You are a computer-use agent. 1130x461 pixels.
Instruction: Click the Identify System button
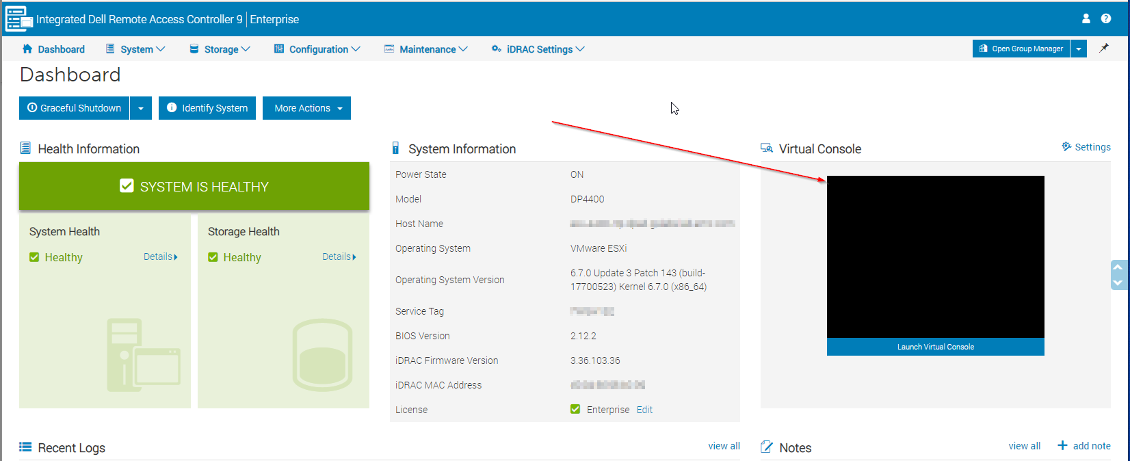point(207,108)
